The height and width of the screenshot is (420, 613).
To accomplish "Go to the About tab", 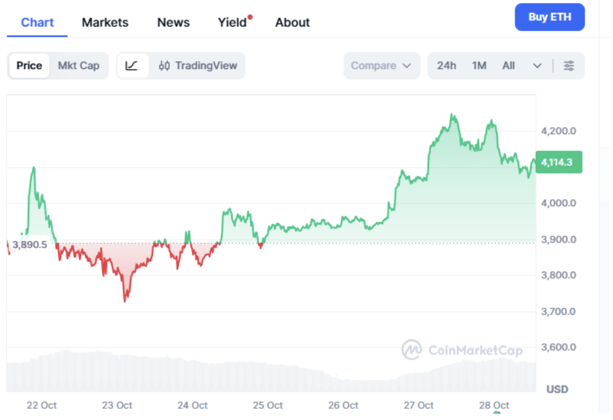I will pos(292,23).
